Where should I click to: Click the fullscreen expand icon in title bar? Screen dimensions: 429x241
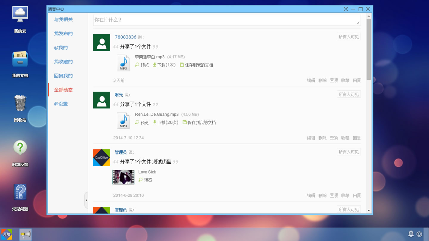tap(346, 9)
